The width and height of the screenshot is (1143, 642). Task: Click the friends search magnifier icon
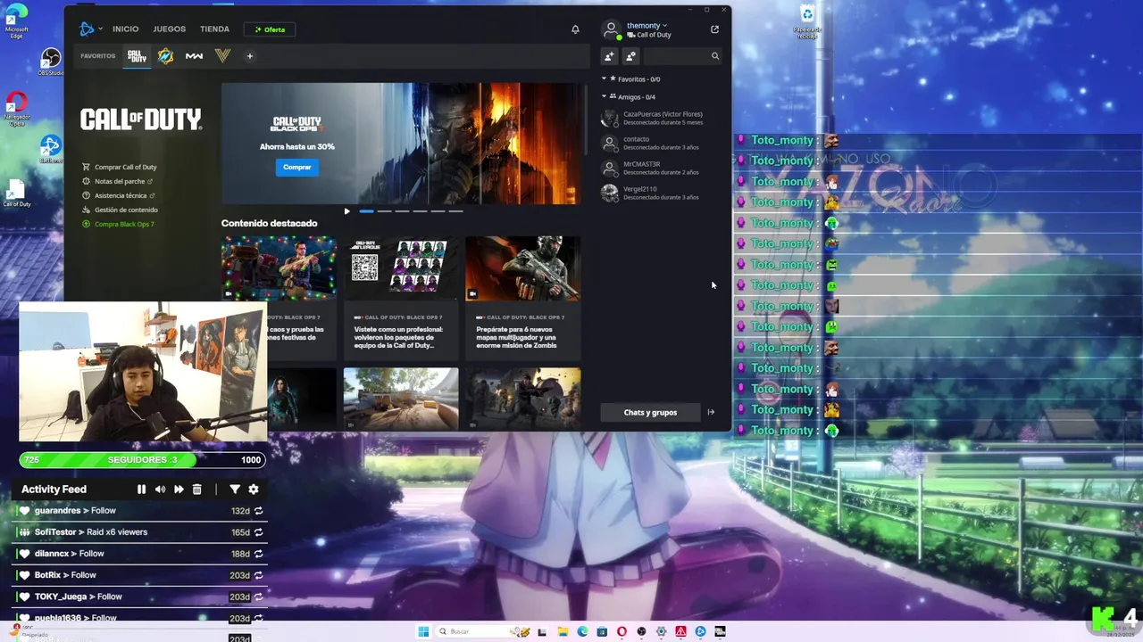pos(714,56)
